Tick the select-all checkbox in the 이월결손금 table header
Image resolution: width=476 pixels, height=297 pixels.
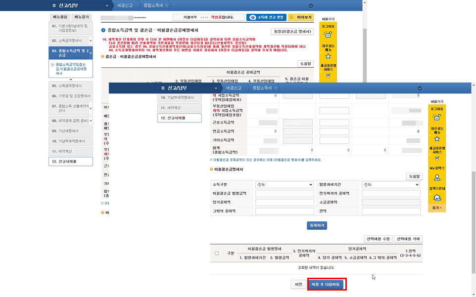216,253
